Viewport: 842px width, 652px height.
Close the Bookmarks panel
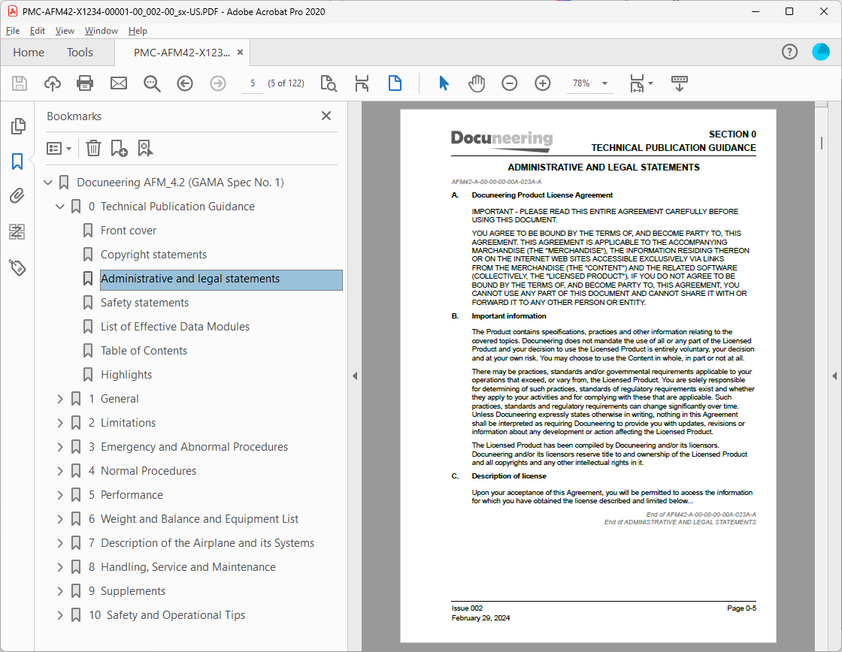coord(326,116)
